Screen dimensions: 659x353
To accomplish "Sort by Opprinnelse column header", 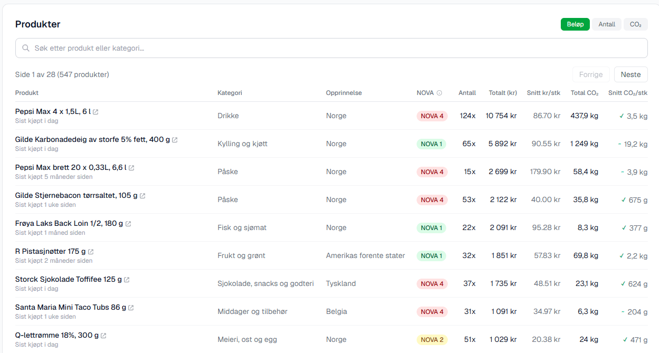I will tap(344, 93).
